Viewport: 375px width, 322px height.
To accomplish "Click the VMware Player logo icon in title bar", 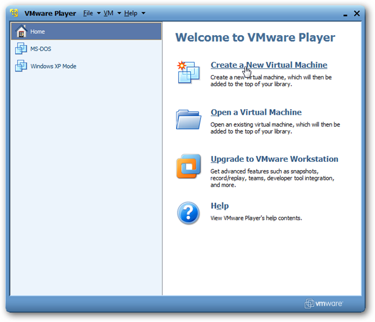I will point(14,13).
